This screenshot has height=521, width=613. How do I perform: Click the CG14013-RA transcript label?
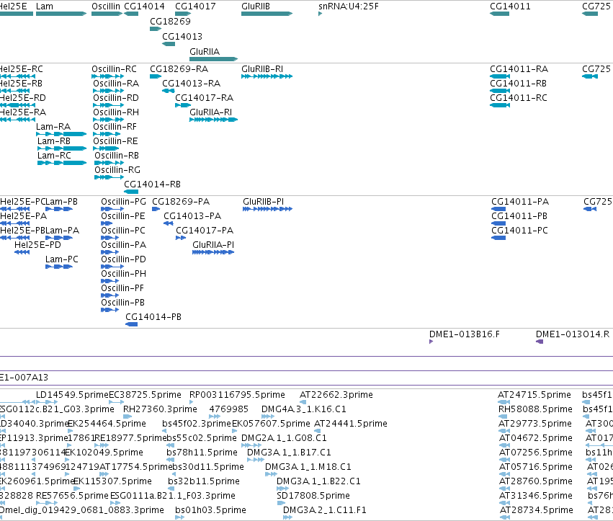(191, 84)
